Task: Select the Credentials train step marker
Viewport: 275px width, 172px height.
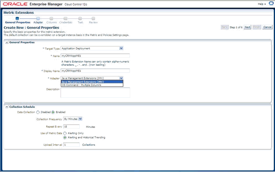Action: 65,18
